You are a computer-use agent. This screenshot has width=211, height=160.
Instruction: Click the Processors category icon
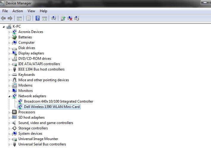(x=14, y=112)
